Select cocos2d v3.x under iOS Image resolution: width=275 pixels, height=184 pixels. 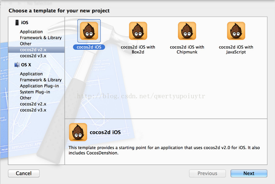click(33, 56)
